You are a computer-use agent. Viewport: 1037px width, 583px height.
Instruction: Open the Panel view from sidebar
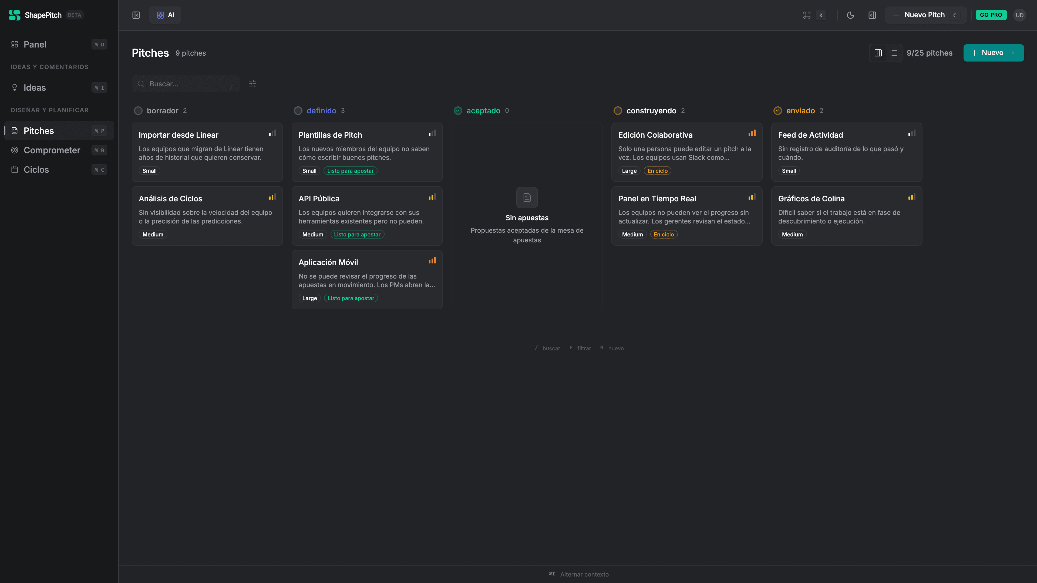pos(35,44)
